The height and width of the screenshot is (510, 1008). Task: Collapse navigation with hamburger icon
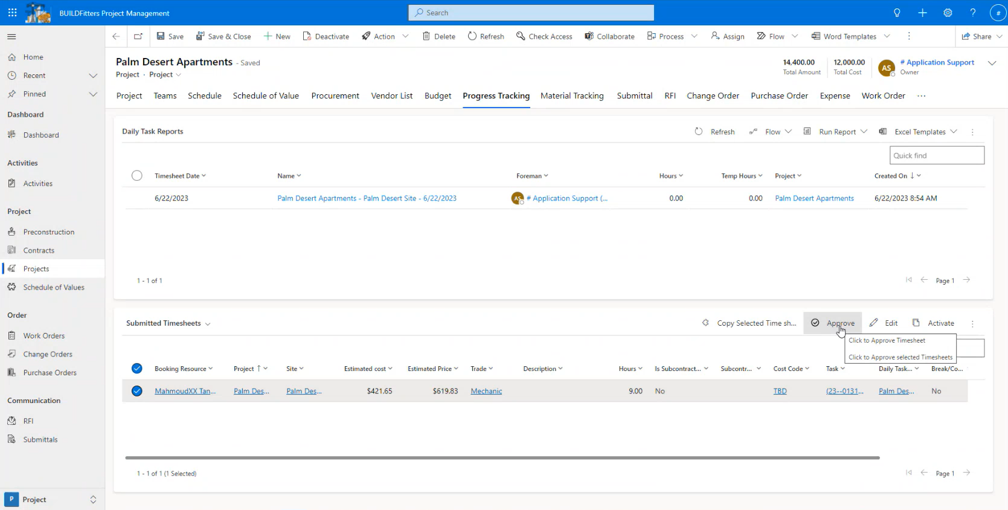click(11, 37)
